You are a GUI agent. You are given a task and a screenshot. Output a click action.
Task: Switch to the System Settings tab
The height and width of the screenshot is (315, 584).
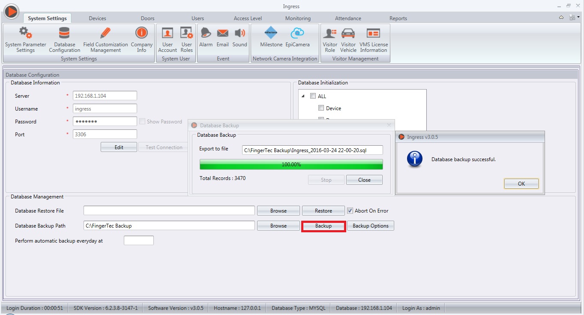(x=47, y=18)
